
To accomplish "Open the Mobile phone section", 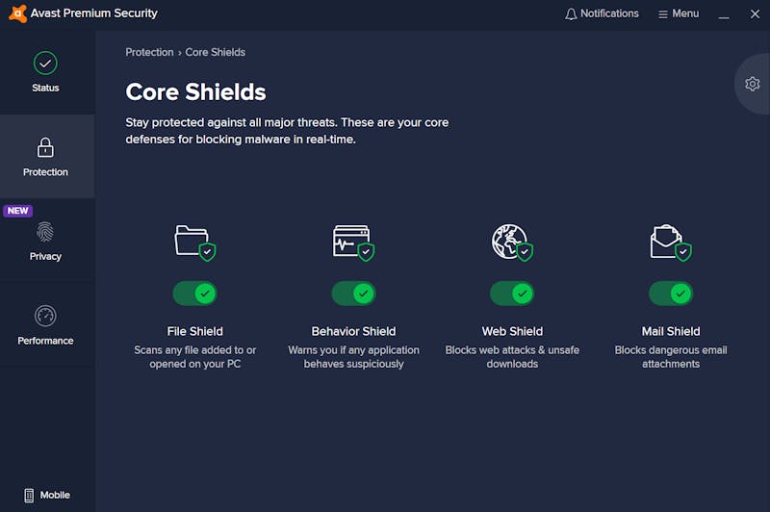I will 47,495.
